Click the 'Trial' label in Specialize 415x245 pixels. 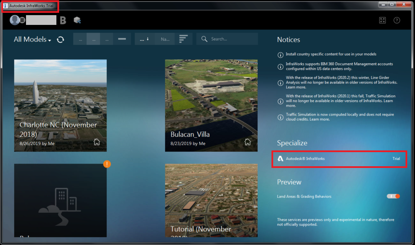(x=396, y=159)
